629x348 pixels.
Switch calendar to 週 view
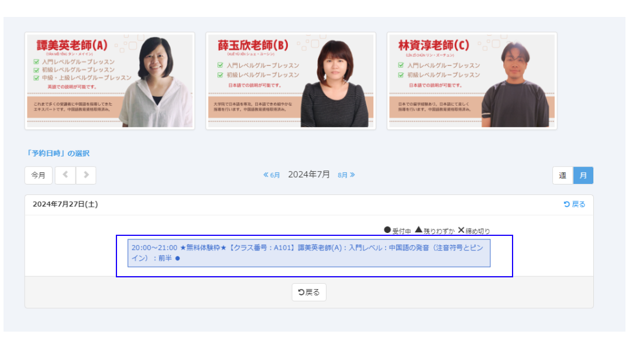(x=562, y=175)
